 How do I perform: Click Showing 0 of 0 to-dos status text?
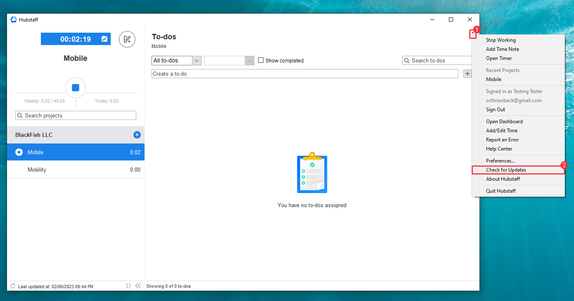[168, 286]
